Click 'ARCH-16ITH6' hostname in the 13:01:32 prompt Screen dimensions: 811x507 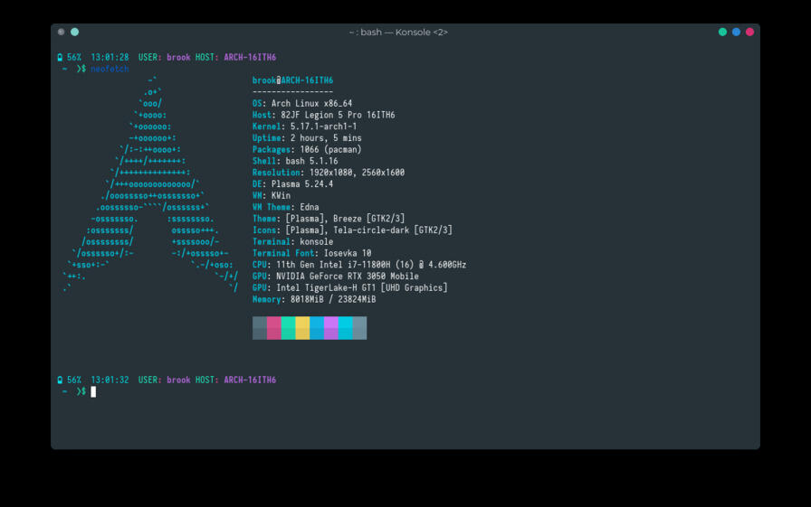click(x=250, y=380)
